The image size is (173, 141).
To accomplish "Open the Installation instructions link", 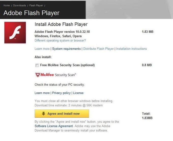I will point(131,49).
